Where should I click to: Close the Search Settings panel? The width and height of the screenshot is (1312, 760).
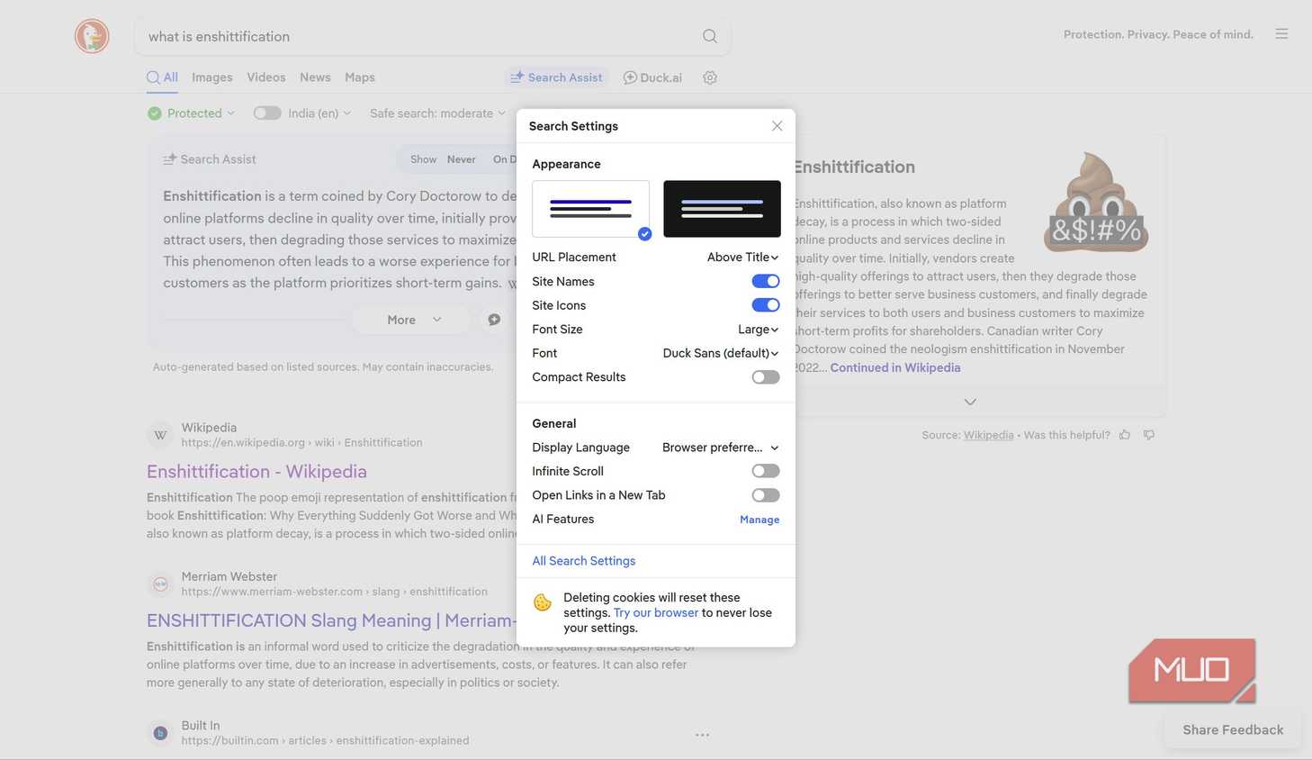click(777, 126)
